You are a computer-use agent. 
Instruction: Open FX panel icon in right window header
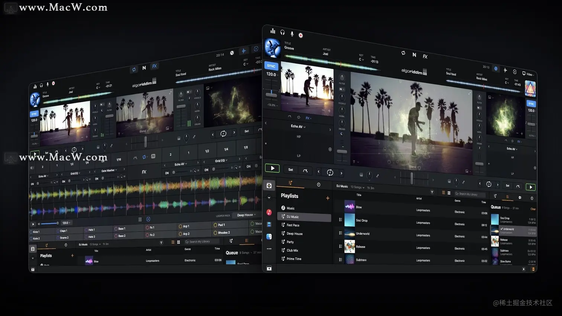(x=425, y=56)
